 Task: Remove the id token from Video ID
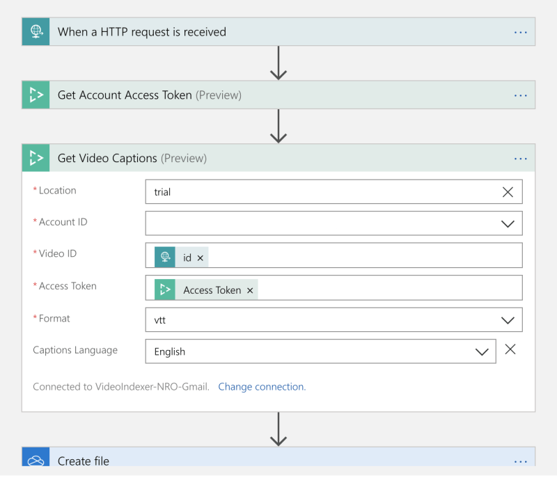pos(199,256)
